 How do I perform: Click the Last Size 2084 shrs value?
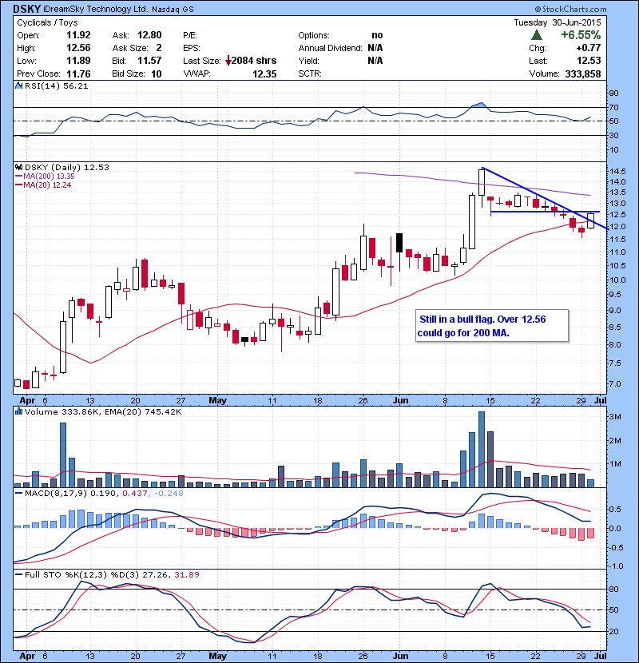[x=254, y=61]
